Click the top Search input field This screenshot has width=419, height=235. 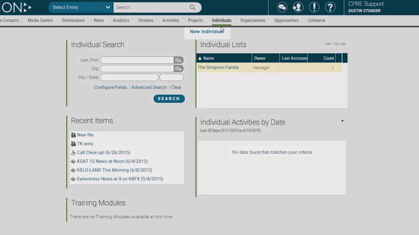click(151, 7)
